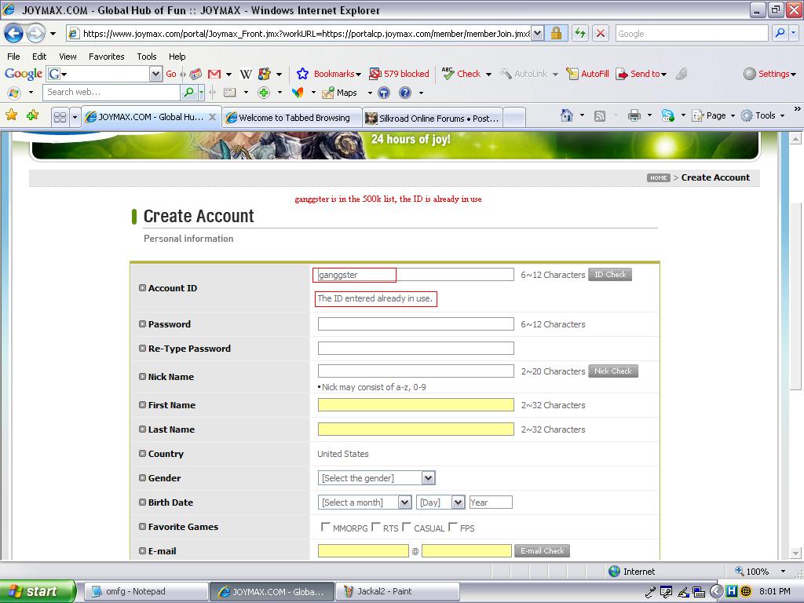Check the MMORPG favorite games box

pos(326,528)
